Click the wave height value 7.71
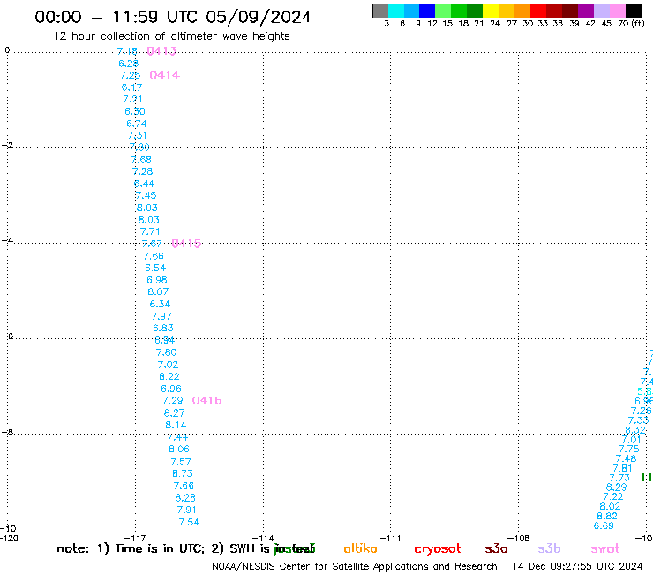This screenshot has height=574, width=653. pyautogui.click(x=150, y=231)
